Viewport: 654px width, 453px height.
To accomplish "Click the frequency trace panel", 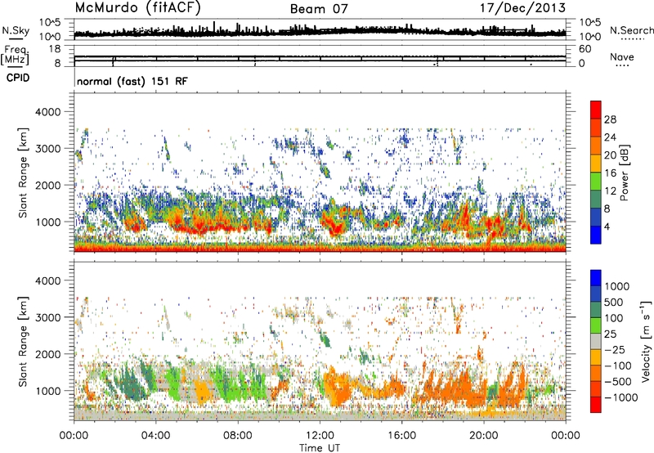I will [x=320, y=56].
